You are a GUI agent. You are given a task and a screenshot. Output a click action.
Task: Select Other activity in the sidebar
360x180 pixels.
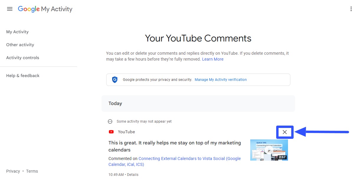[20, 45]
